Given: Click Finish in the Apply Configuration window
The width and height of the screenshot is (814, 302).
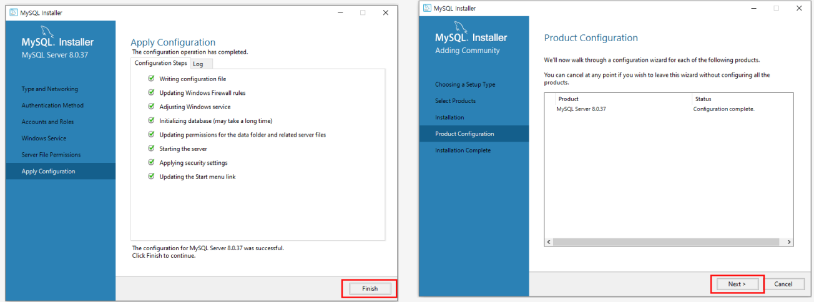Looking at the screenshot, I should pos(370,289).
